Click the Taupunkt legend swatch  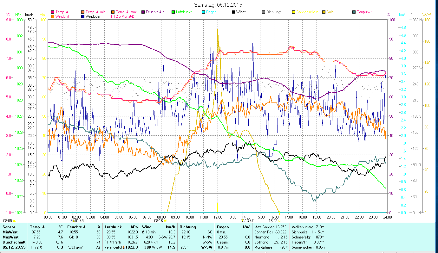(x=354, y=12)
